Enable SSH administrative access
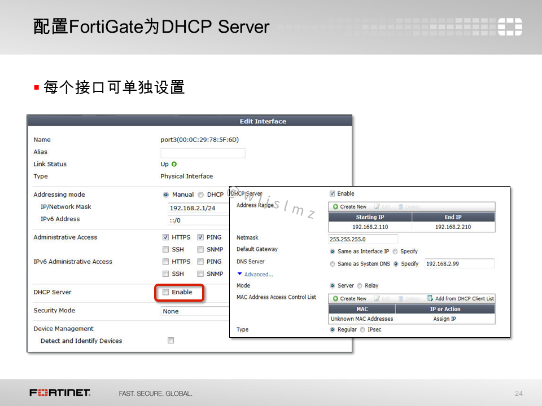 (x=166, y=249)
